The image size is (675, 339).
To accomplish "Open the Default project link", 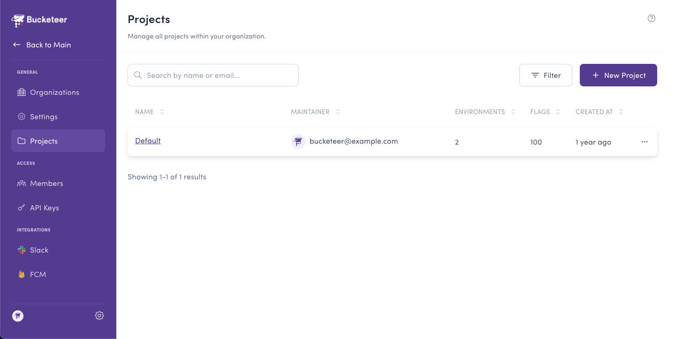I will [147, 140].
